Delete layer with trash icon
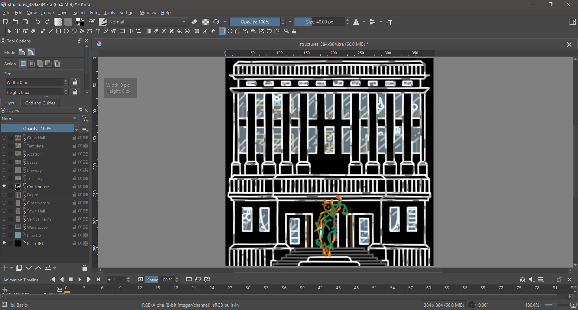Viewport: 578px width, 310px height. click(85, 268)
